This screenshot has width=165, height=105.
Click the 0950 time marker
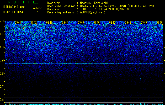(159, 23)
